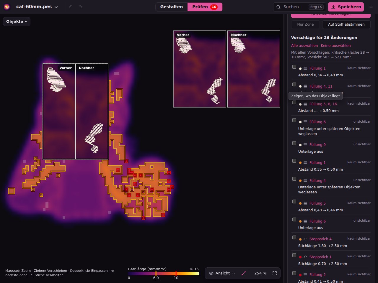Enable the Steppstich 1 suggestion checkbox
This screenshot has width=378, height=283.
294,255
